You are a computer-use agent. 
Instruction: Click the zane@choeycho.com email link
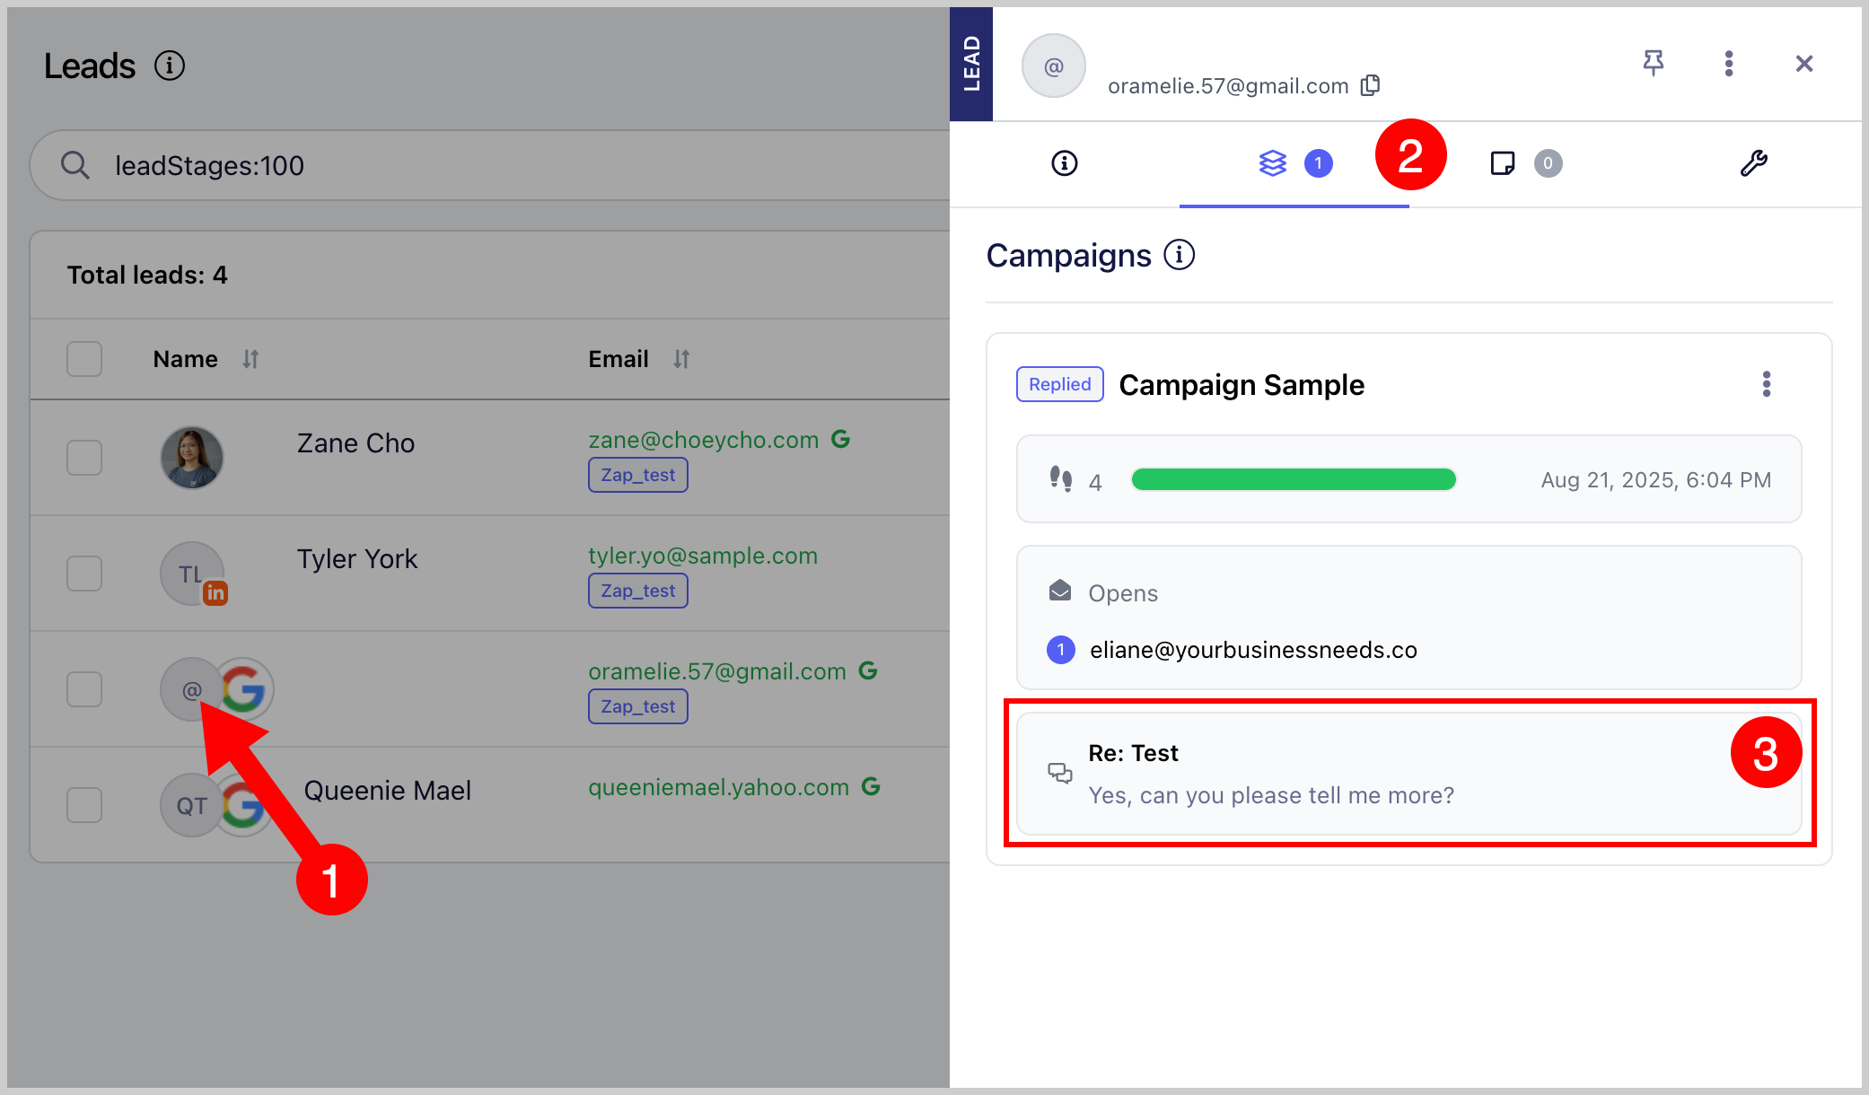click(703, 440)
